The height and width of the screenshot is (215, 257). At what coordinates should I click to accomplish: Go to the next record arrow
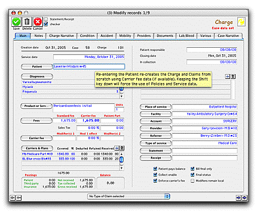238,198
